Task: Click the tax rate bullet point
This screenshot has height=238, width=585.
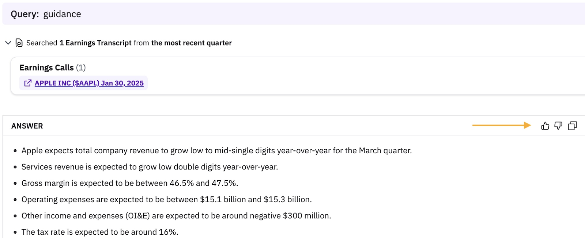Action: (x=100, y=232)
